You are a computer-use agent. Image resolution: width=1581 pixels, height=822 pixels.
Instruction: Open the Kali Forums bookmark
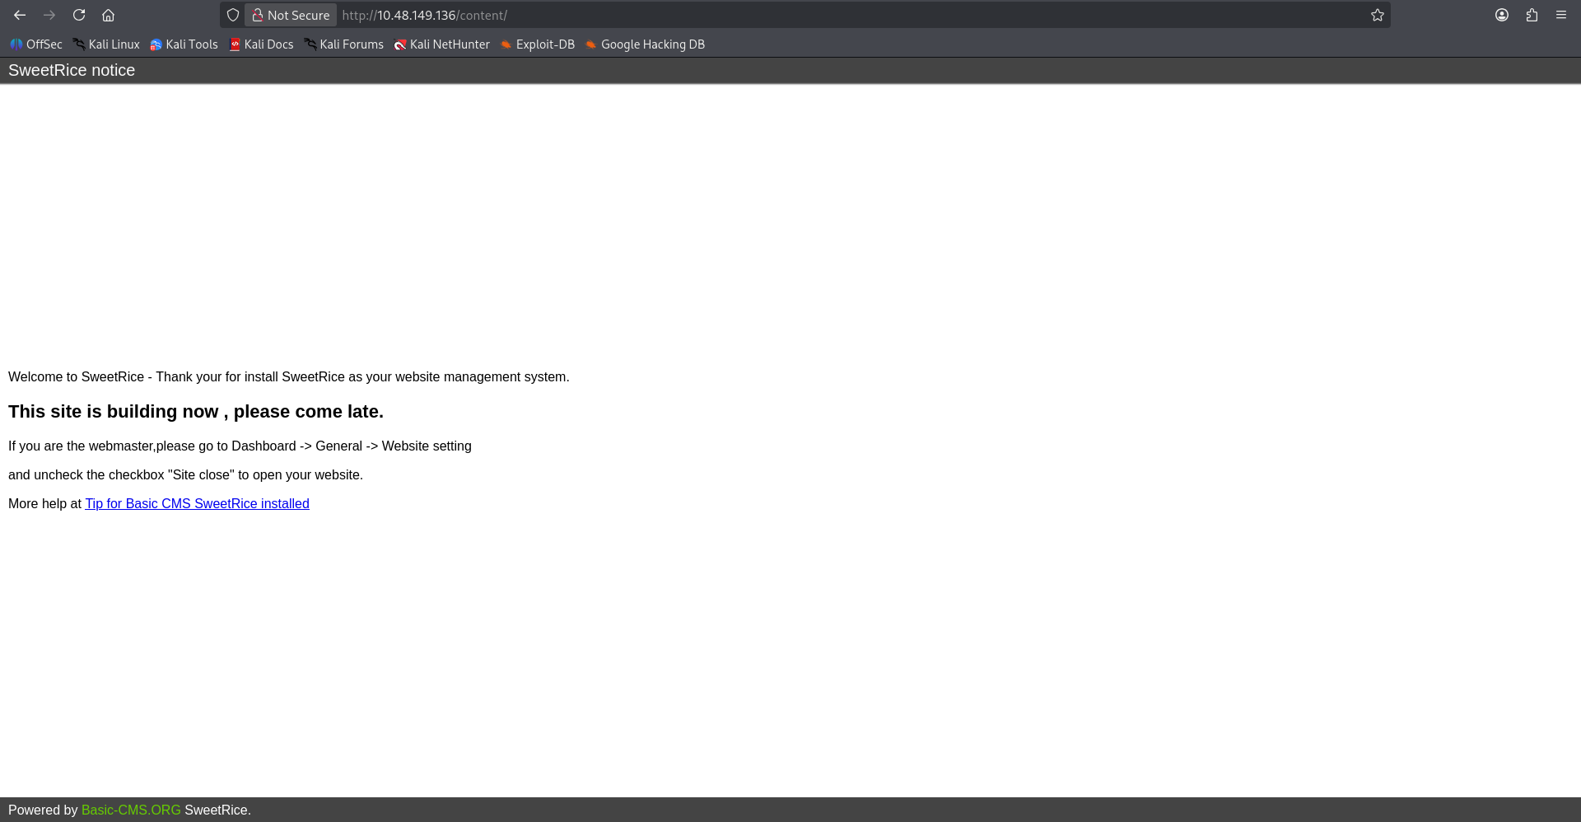[x=343, y=44]
